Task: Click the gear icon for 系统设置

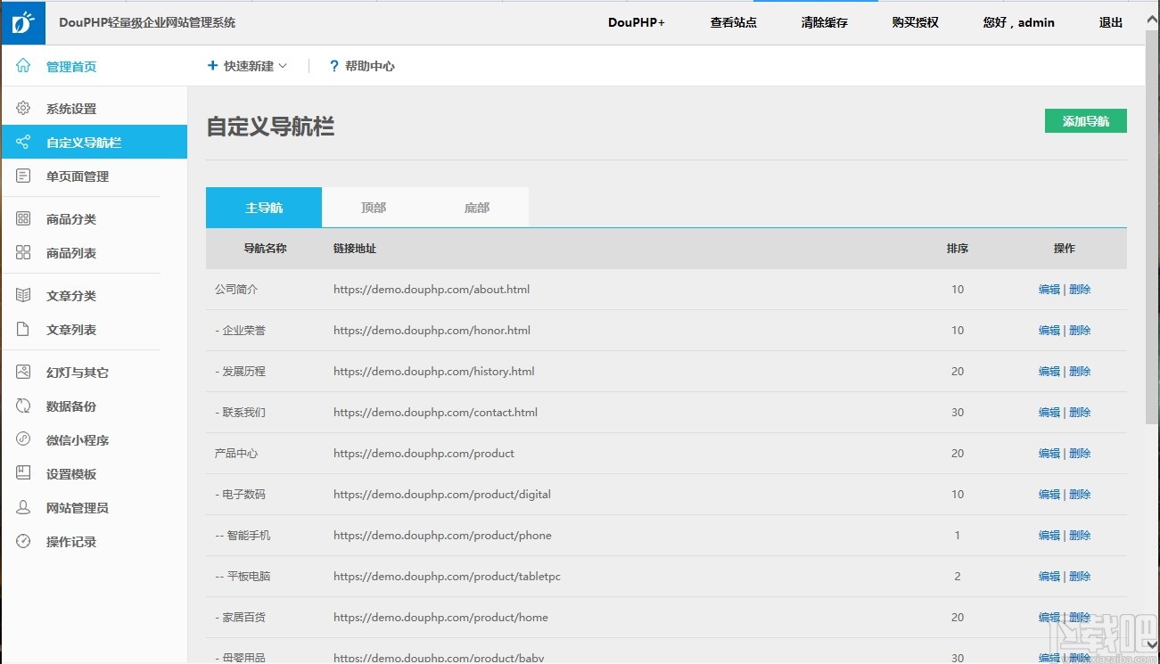Action: pyautogui.click(x=23, y=109)
